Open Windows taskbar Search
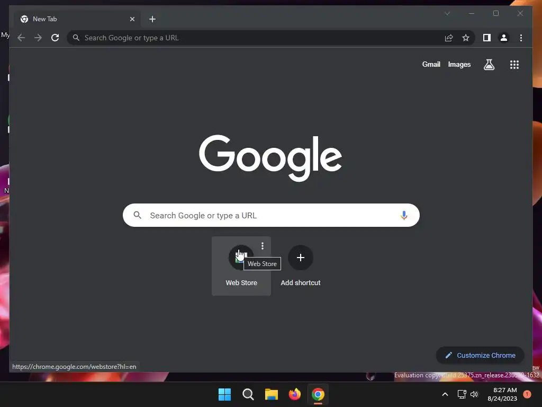The width and height of the screenshot is (542, 407). [x=248, y=394]
